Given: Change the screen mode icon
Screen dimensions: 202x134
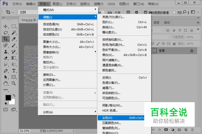Looking at the screenshot, I should (x=13, y=110).
